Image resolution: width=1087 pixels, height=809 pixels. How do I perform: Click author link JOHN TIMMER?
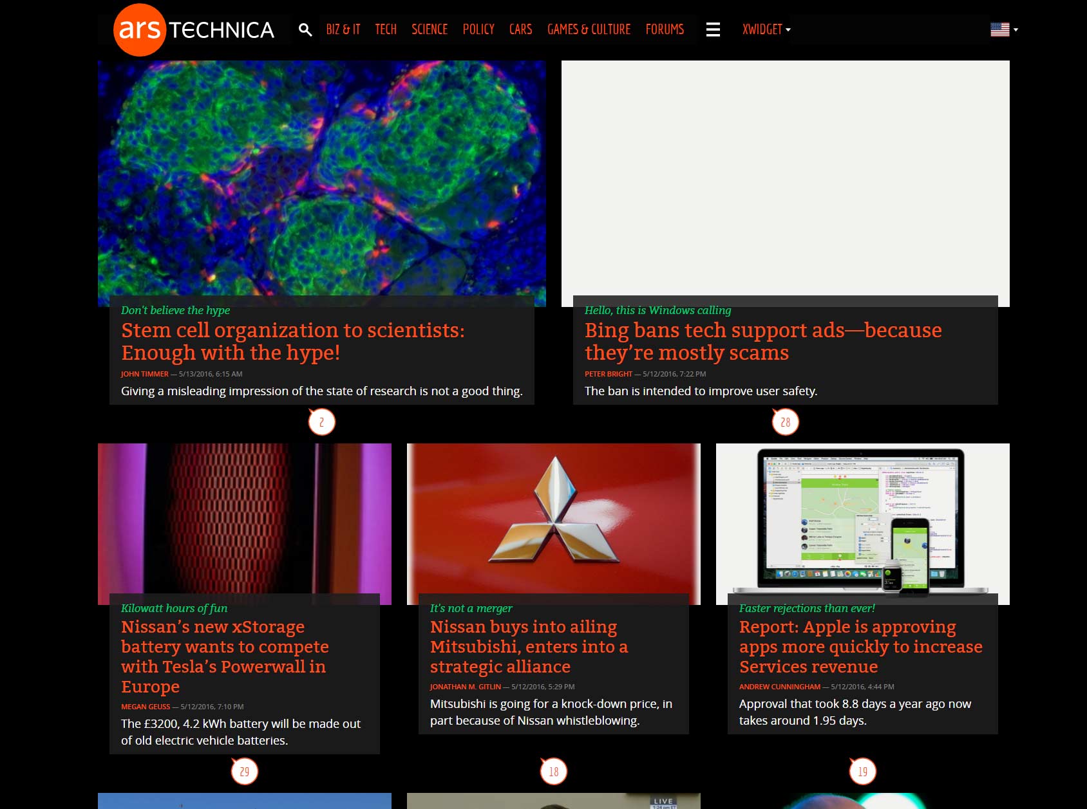tap(144, 374)
